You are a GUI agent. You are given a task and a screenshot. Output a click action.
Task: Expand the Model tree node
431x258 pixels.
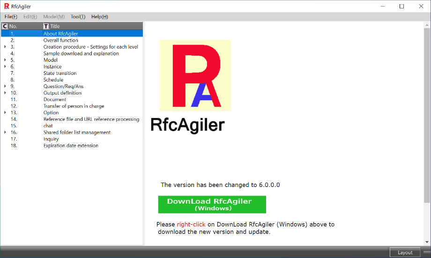tap(5, 60)
